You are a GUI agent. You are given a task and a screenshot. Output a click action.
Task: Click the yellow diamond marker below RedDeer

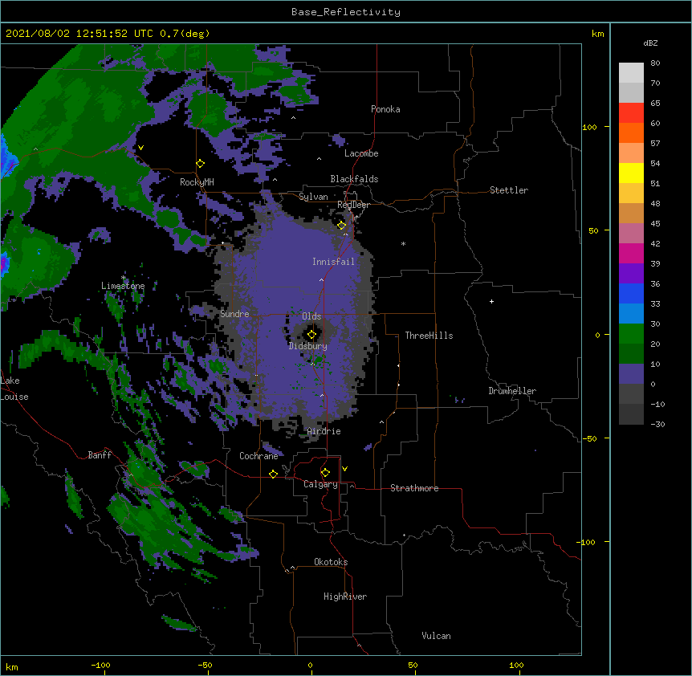click(x=341, y=226)
